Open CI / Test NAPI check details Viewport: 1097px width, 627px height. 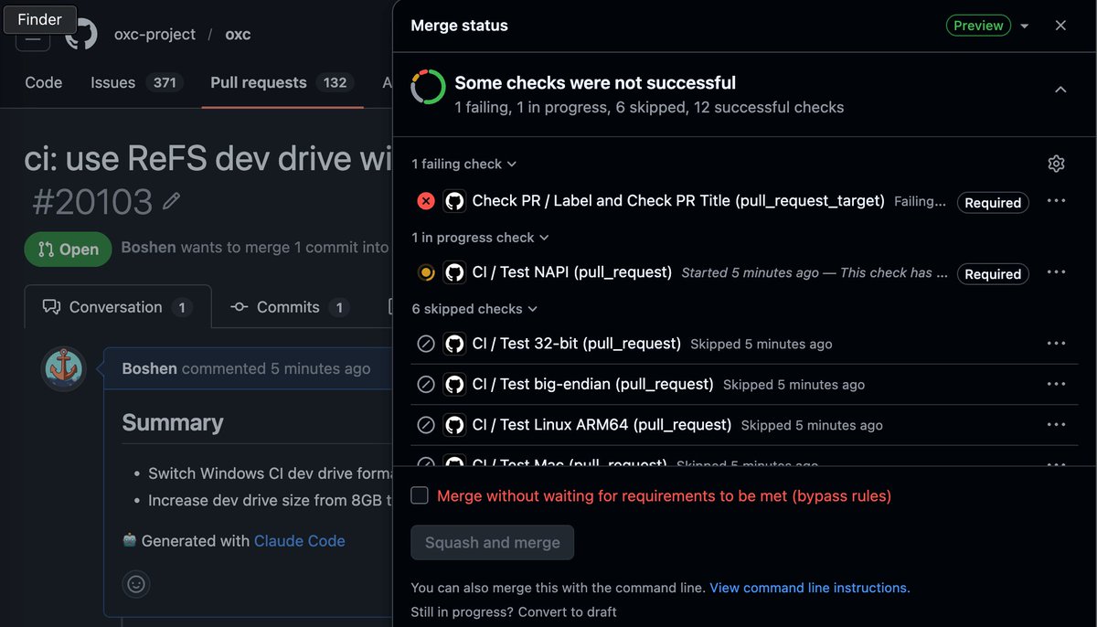572,271
